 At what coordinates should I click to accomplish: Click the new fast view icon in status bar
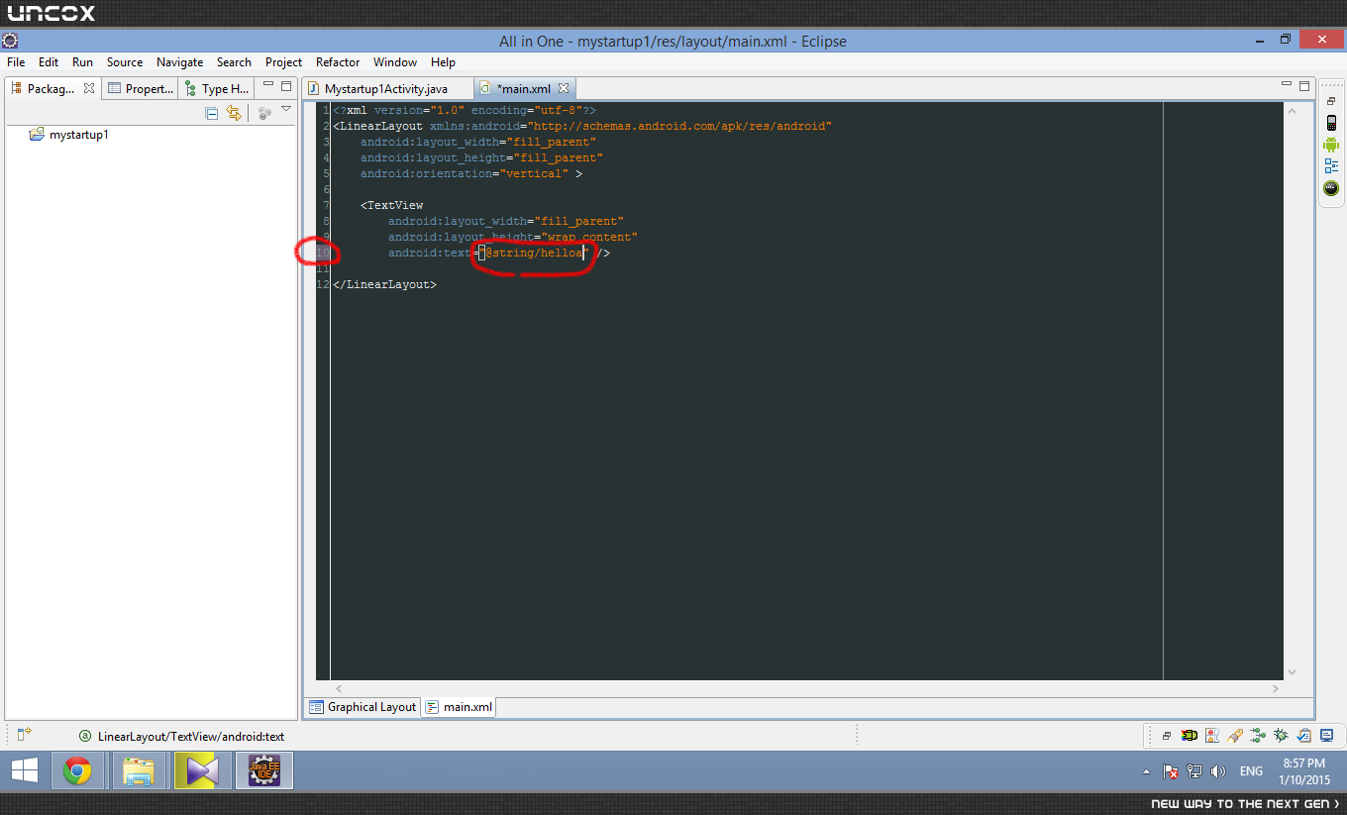click(x=24, y=735)
